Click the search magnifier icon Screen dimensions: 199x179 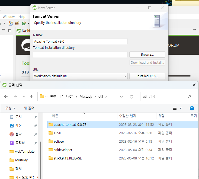189,97
